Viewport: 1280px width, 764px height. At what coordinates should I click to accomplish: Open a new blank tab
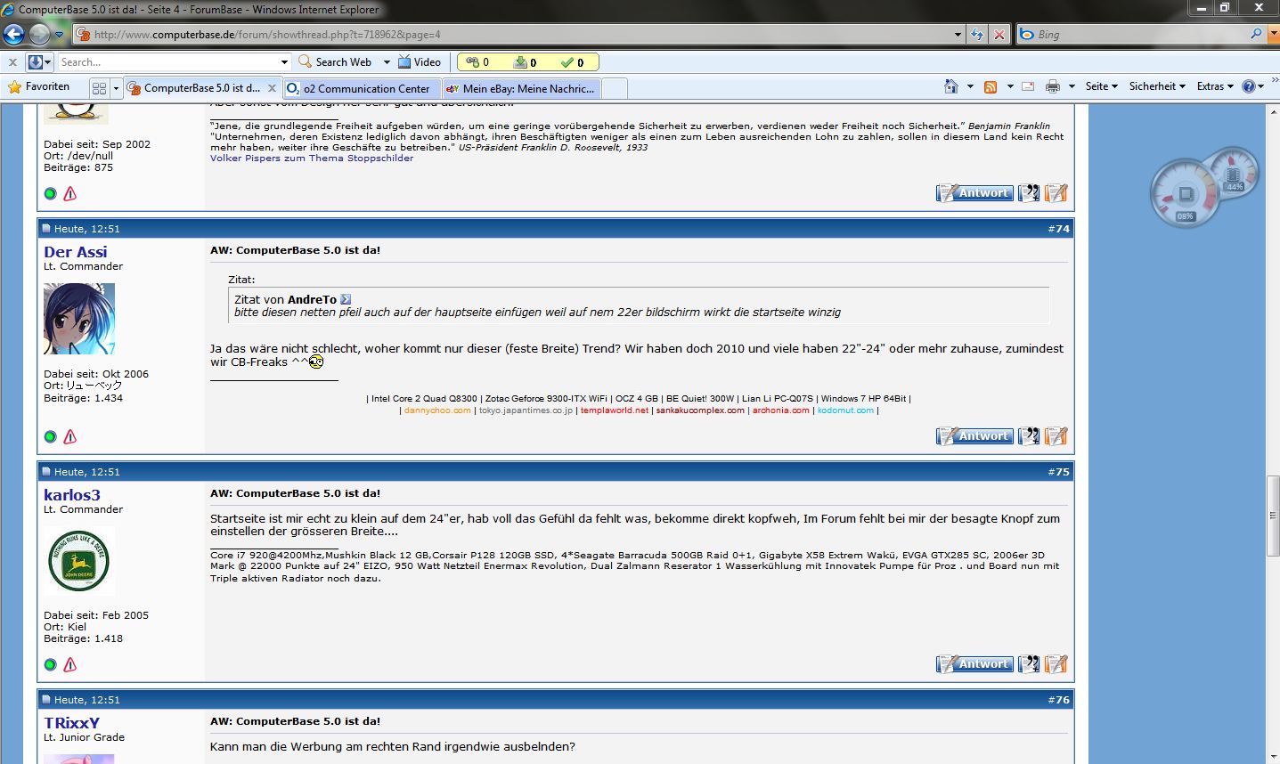click(615, 88)
